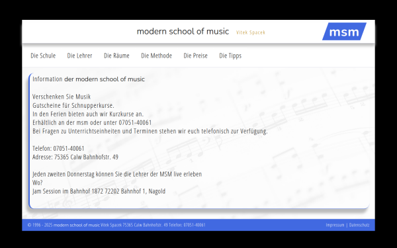Select Die Methode in the navigation
This screenshot has height=248, width=397.
[x=156, y=56]
